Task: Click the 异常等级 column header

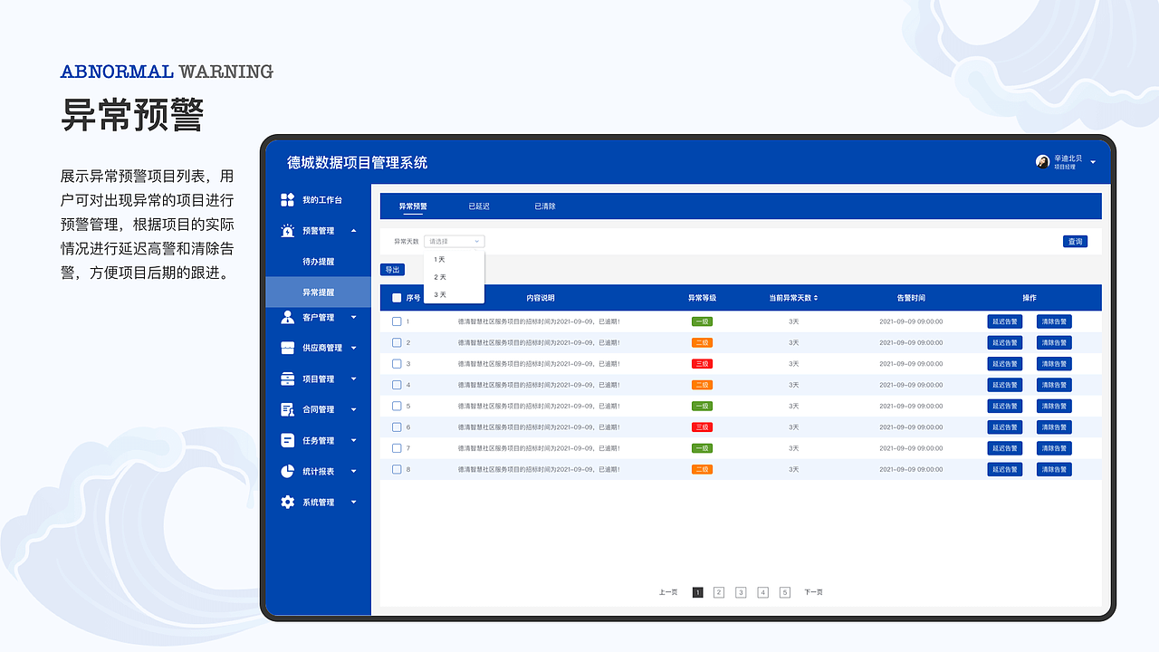Action: pyautogui.click(x=702, y=298)
